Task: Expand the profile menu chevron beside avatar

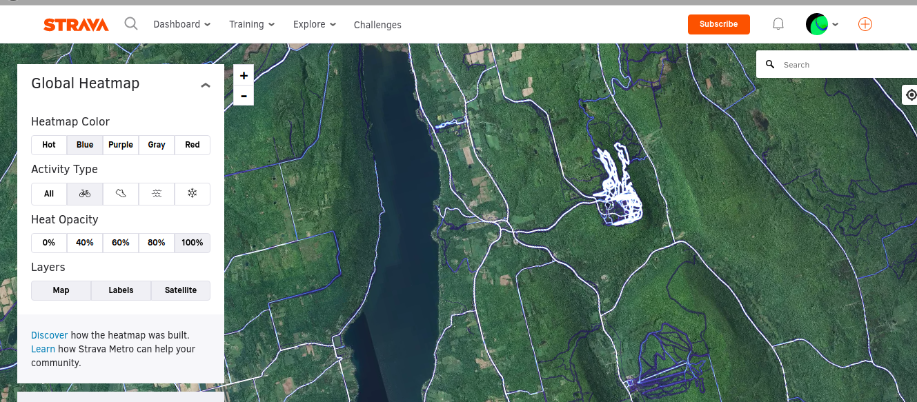Action: 836,24
